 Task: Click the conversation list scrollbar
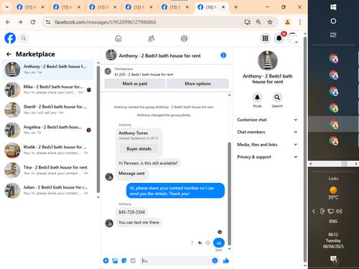coord(98,129)
